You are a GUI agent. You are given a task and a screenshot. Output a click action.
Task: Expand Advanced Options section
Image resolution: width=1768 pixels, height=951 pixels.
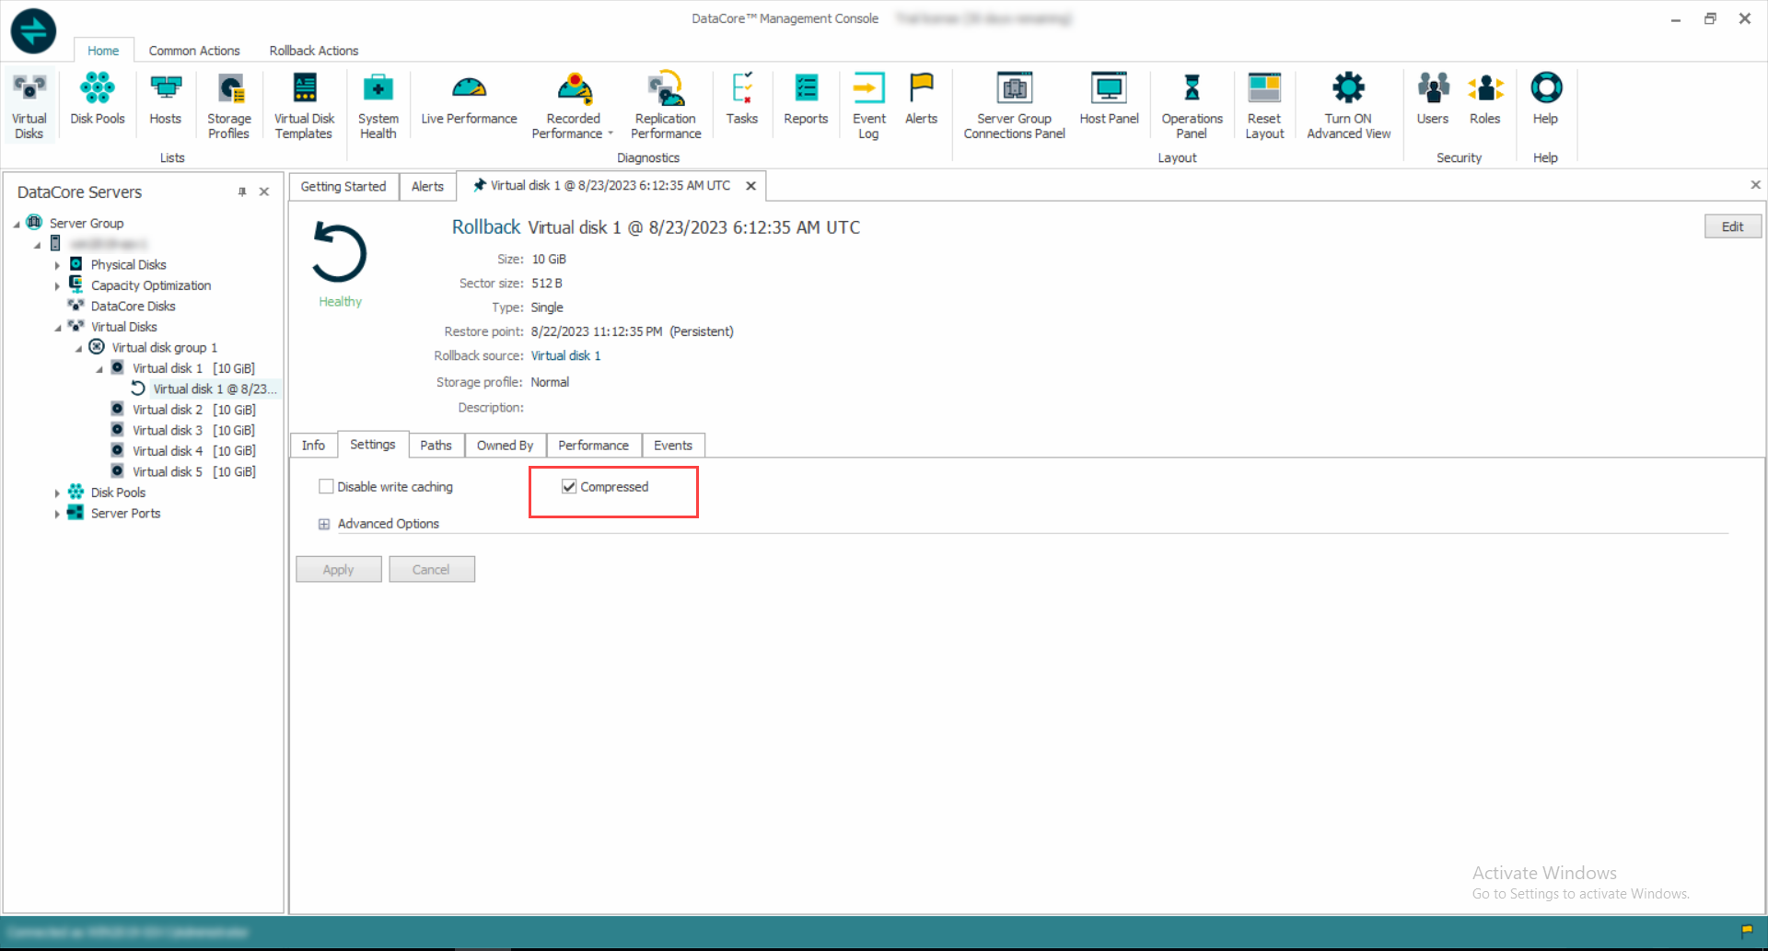point(324,524)
